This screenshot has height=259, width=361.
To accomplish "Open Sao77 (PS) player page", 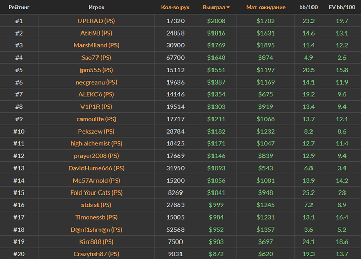I will point(96,57).
